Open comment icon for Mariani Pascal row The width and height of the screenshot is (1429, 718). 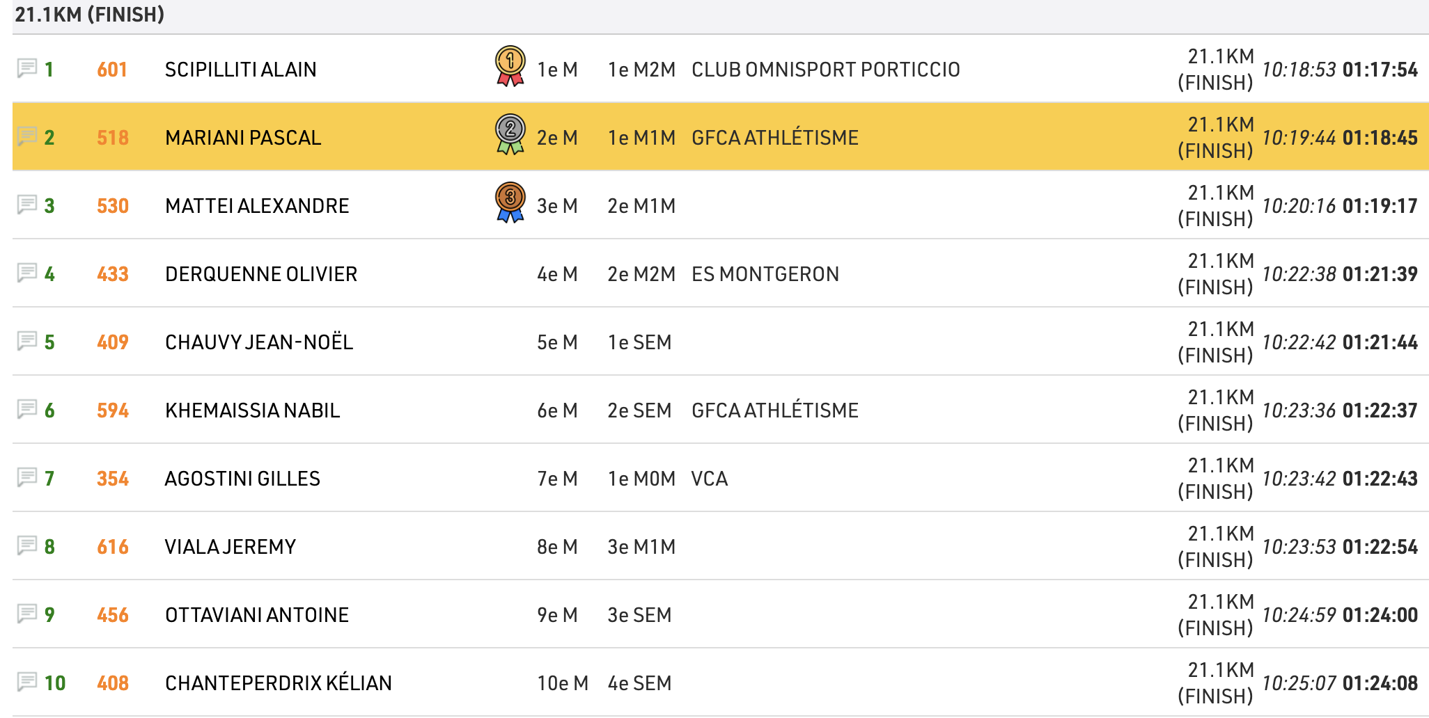27,136
